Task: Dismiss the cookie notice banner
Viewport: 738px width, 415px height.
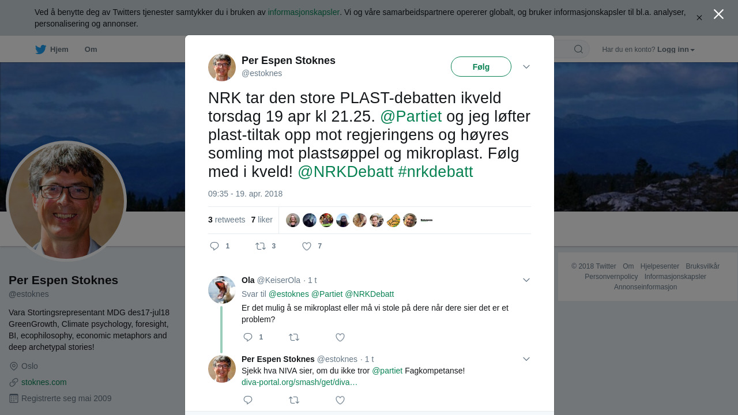Action: pyautogui.click(x=699, y=18)
